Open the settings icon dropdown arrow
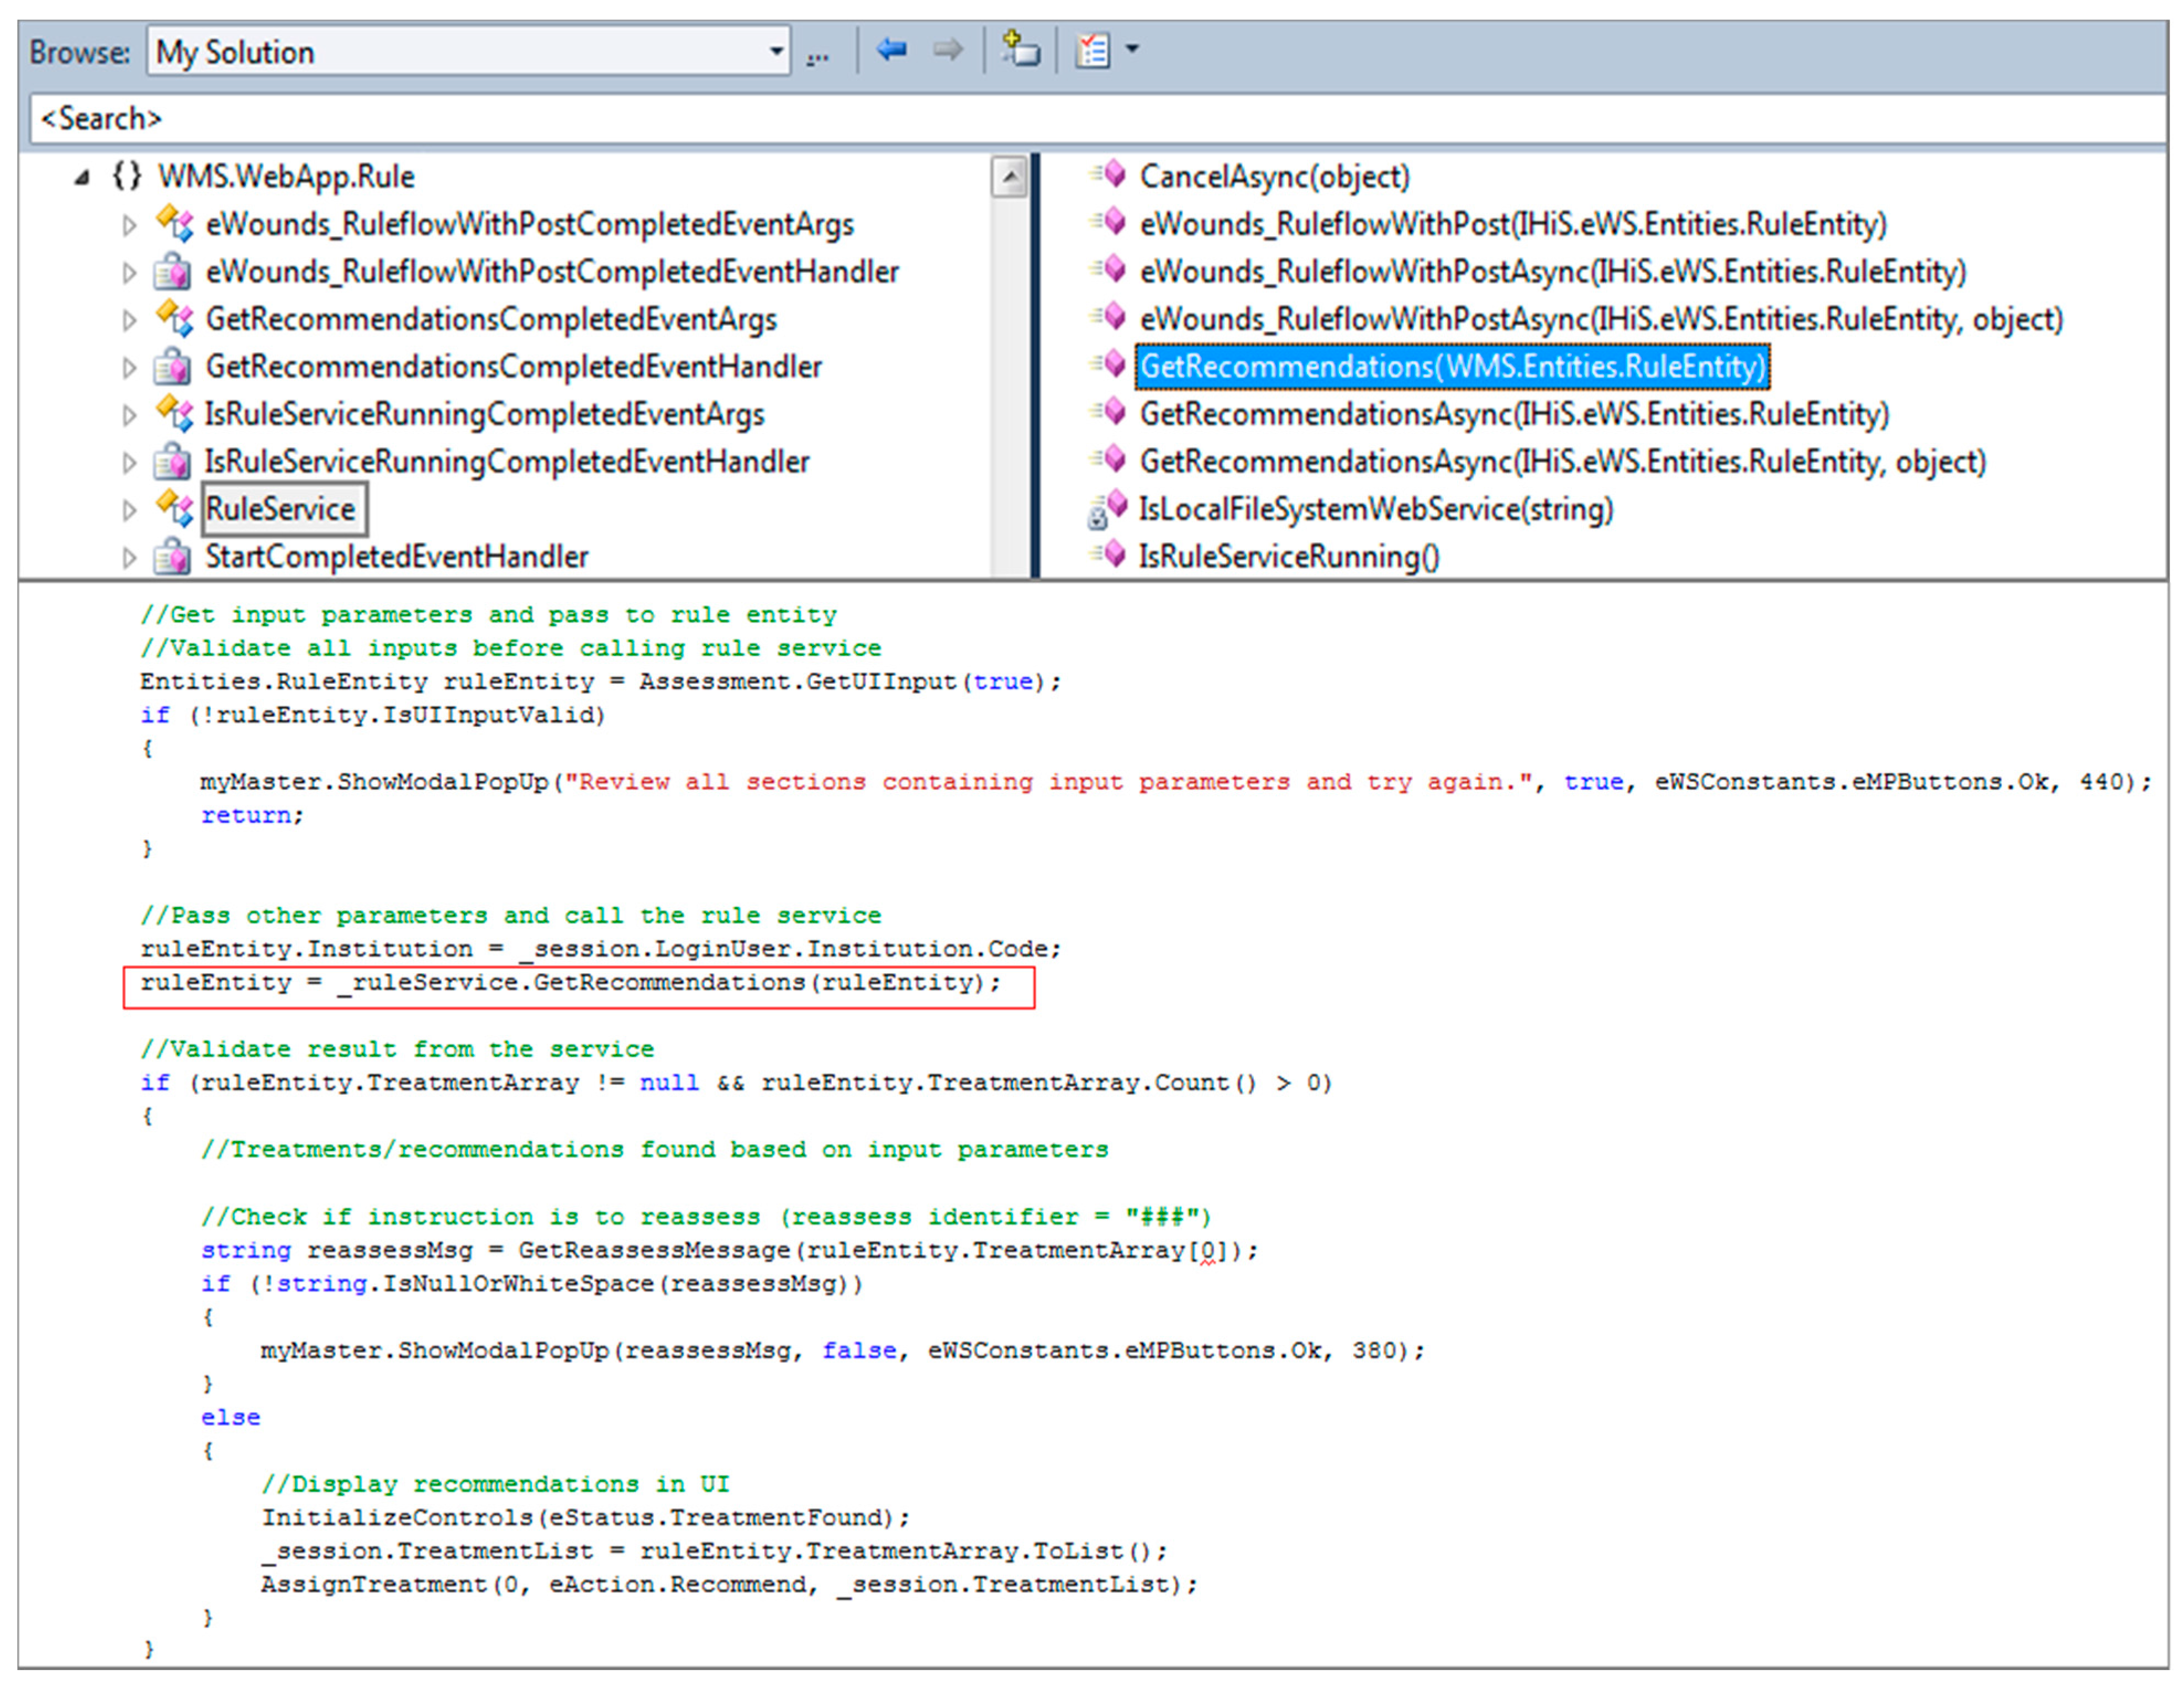 [1132, 48]
